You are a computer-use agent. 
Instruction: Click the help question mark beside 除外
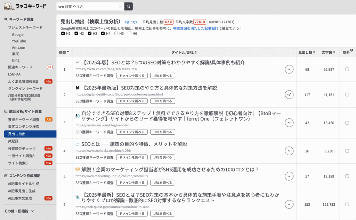[351, 50]
